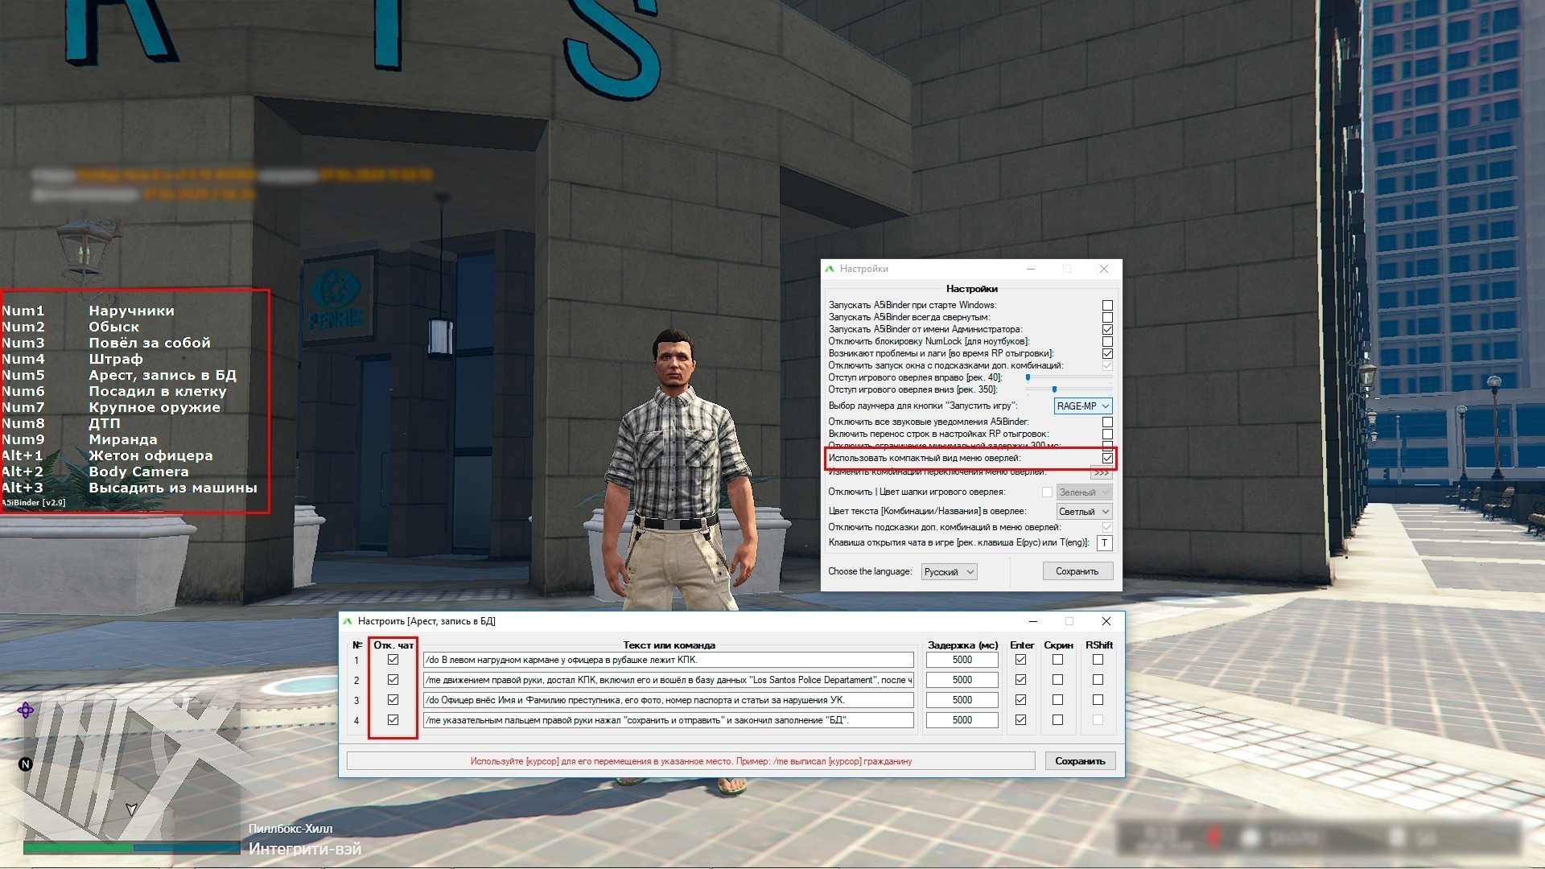Click 'Обыск' in the overlay list
1545x869 pixels.
click(x=113, y=327)
